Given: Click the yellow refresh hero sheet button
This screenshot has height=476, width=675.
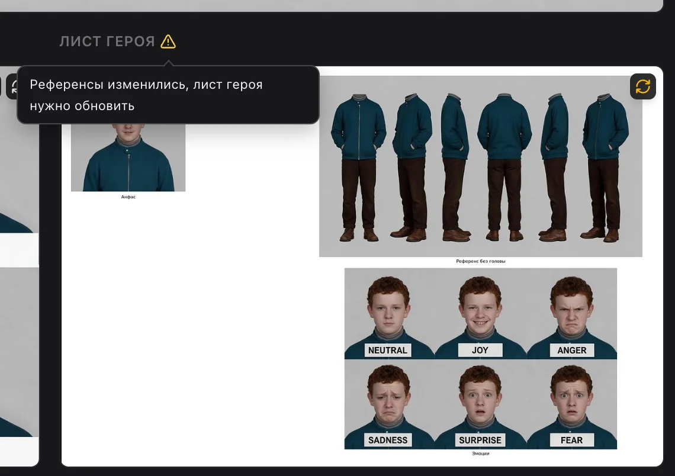Looking at the screenshot, I should (x=642, y=86).
